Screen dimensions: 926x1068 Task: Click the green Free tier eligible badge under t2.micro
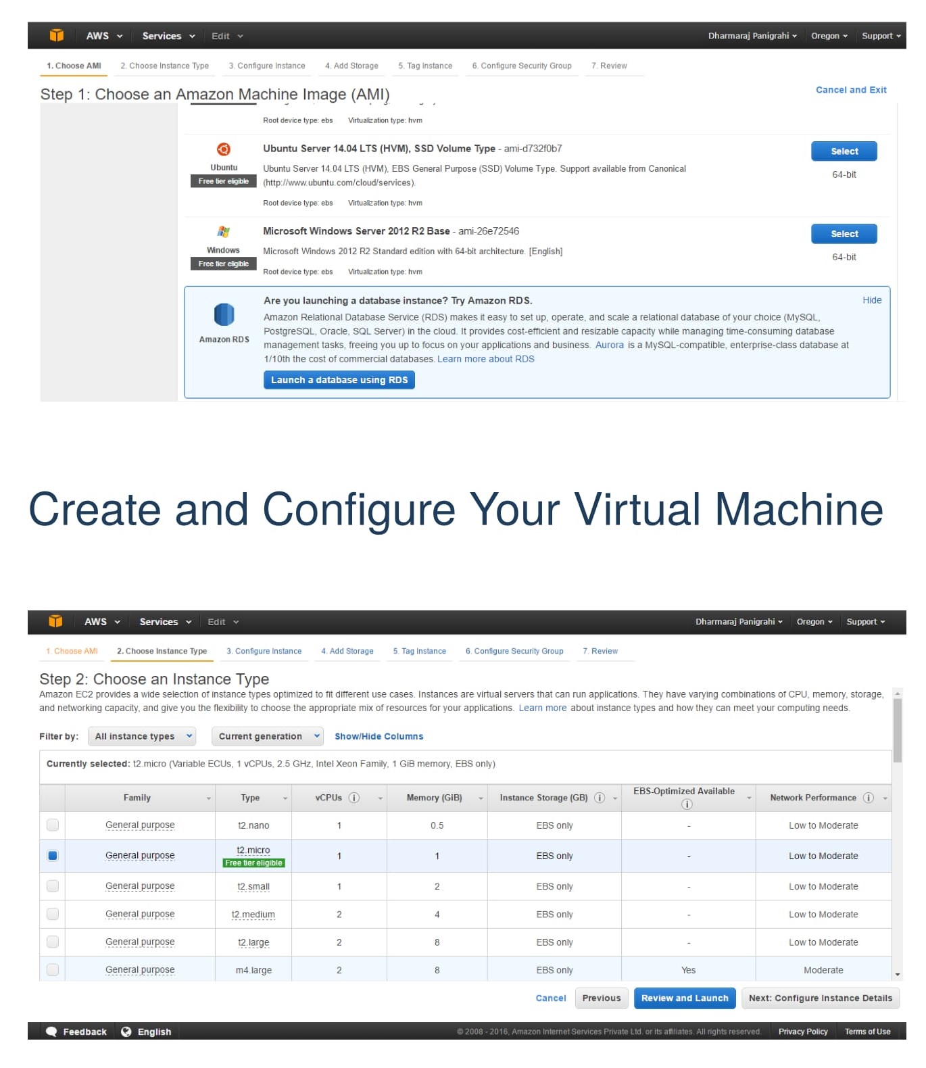(254, 863)
